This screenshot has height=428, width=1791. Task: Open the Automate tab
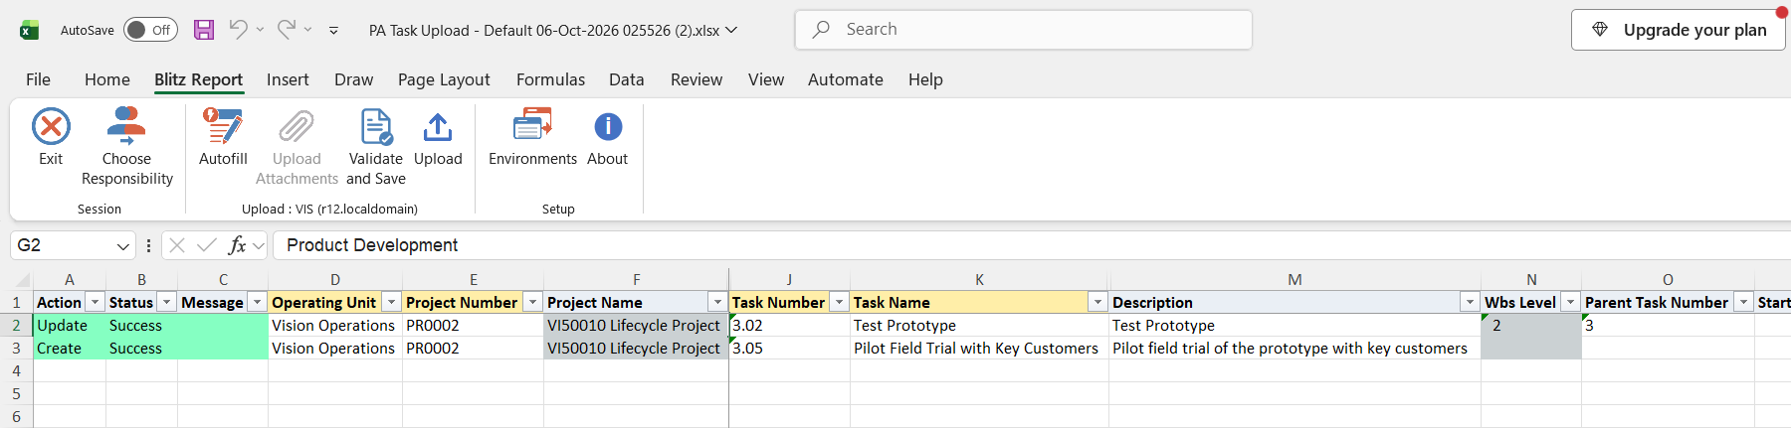coord(846,79)
